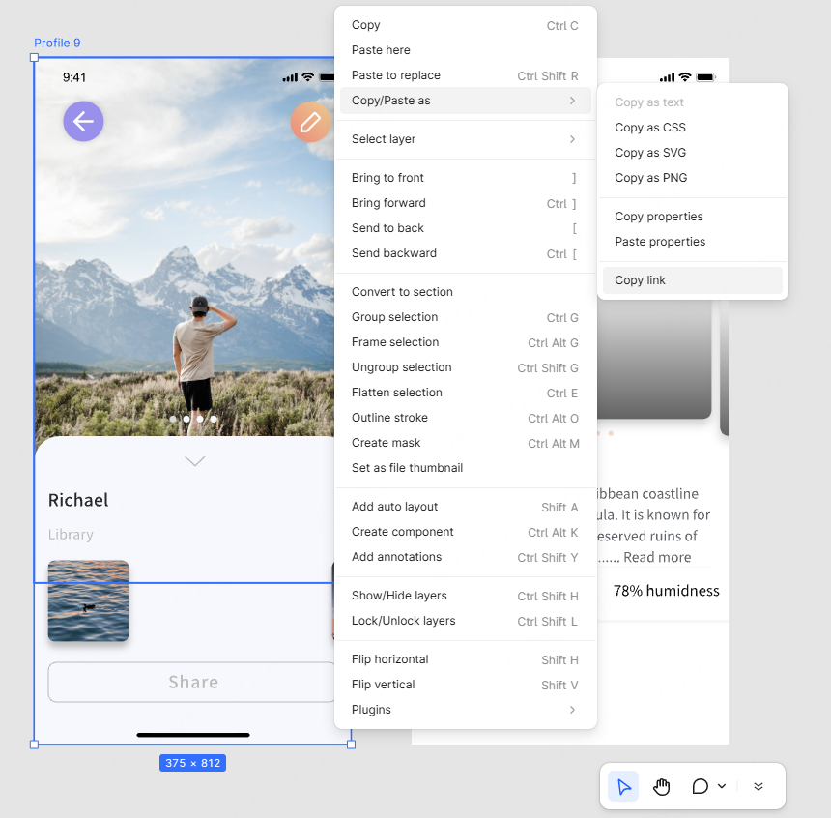831x818 pixels.
Task: Activate the Hand tool
Action: pyautogui.click(x=662, y=786)
